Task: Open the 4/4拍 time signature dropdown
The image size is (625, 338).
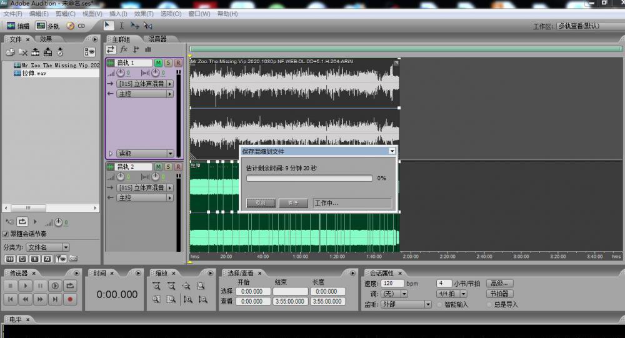Action: 452,294
